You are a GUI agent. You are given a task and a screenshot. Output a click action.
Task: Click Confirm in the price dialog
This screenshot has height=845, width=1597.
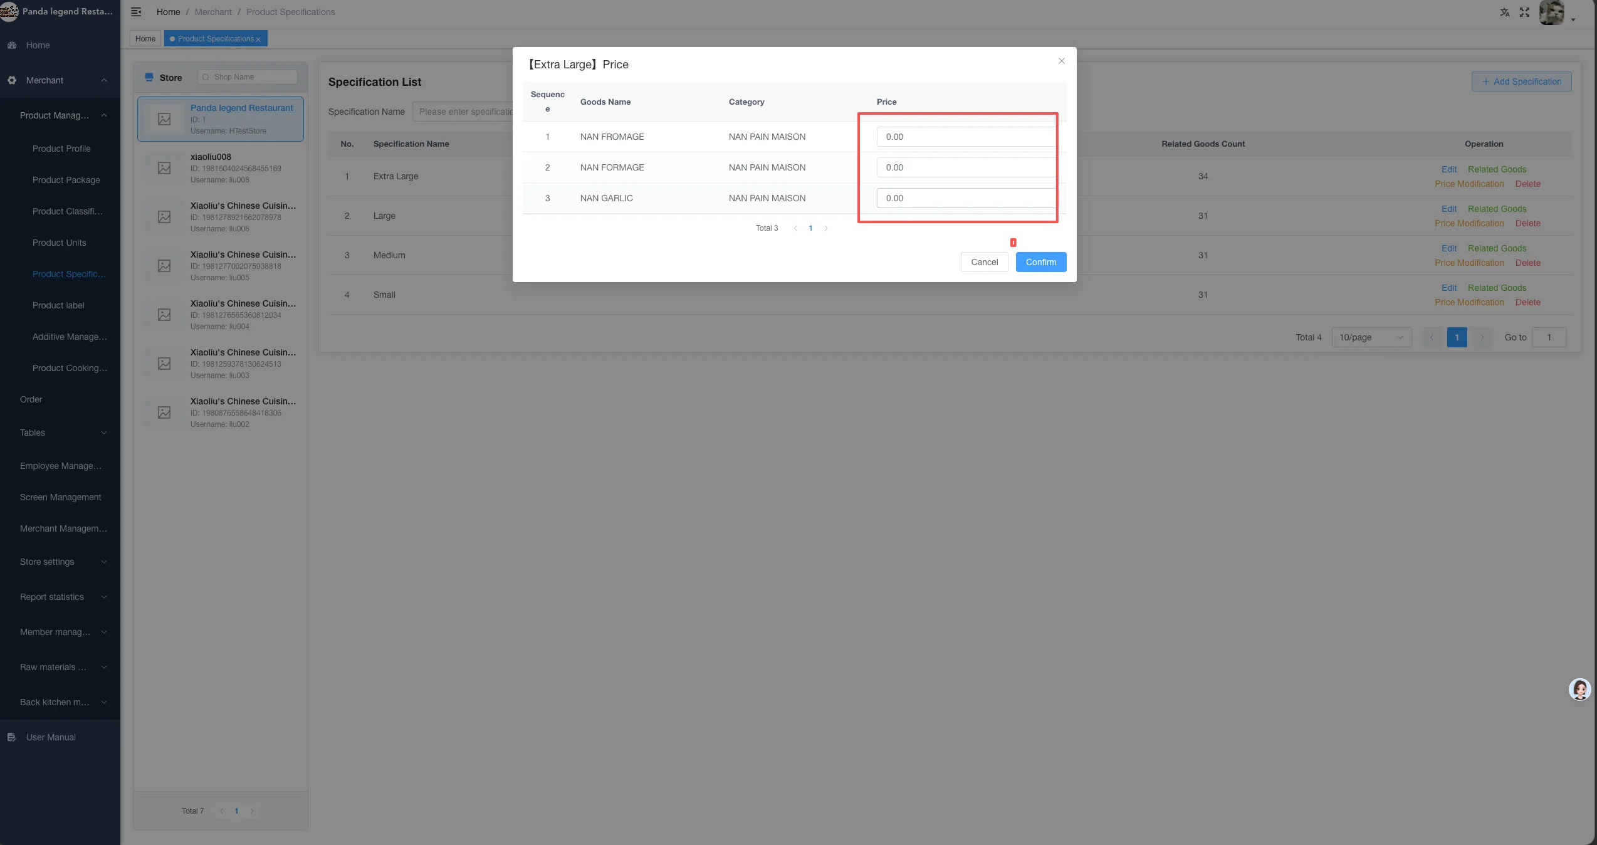click(1041, 262)
